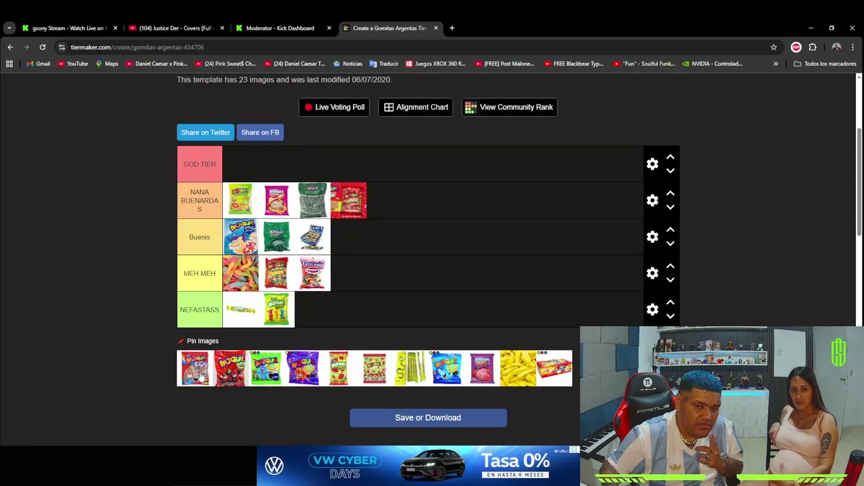Open Gmail bookmark
This screenshot has width=864, height=486.
point(38,64)
